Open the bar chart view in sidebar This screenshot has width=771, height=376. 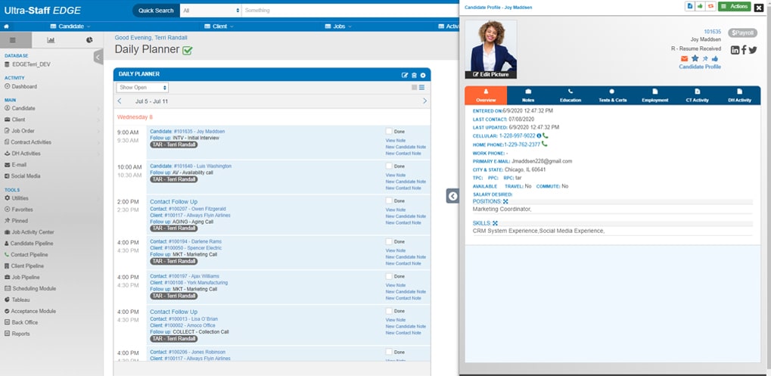point(51,40)
